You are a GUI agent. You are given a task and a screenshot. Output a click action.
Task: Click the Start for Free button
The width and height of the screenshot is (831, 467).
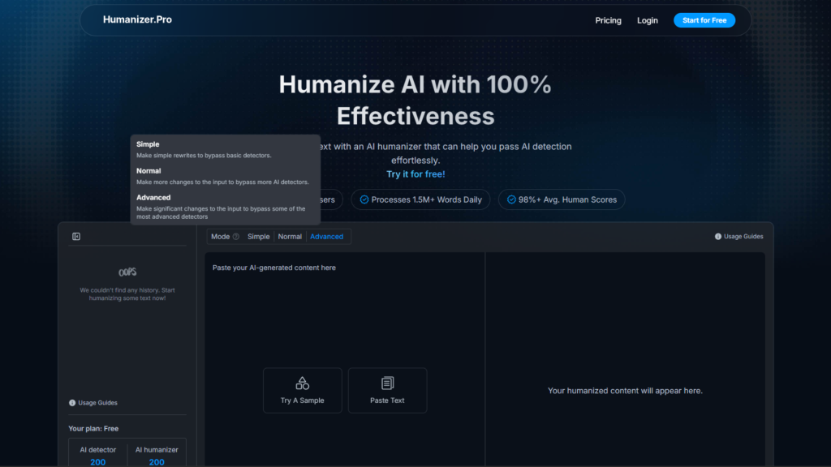(704, 20)
